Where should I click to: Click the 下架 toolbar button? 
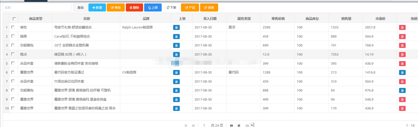pos(171,8)
